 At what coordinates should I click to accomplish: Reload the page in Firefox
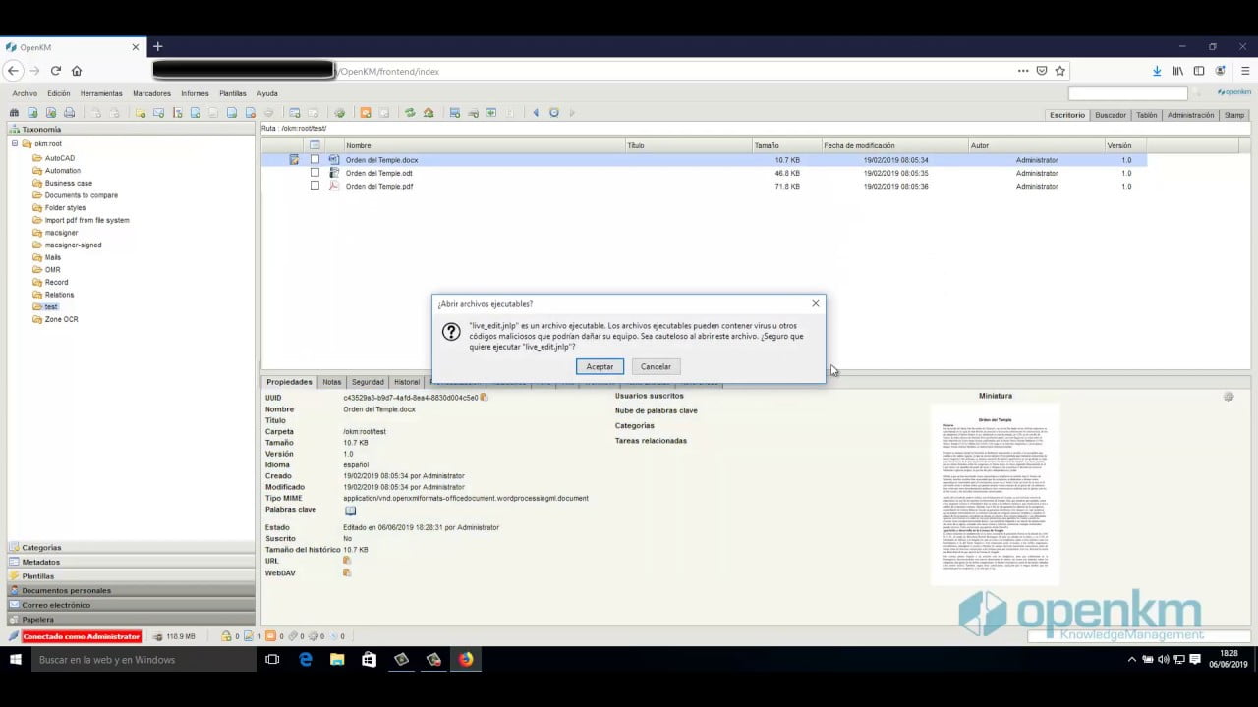click(56, 71)
